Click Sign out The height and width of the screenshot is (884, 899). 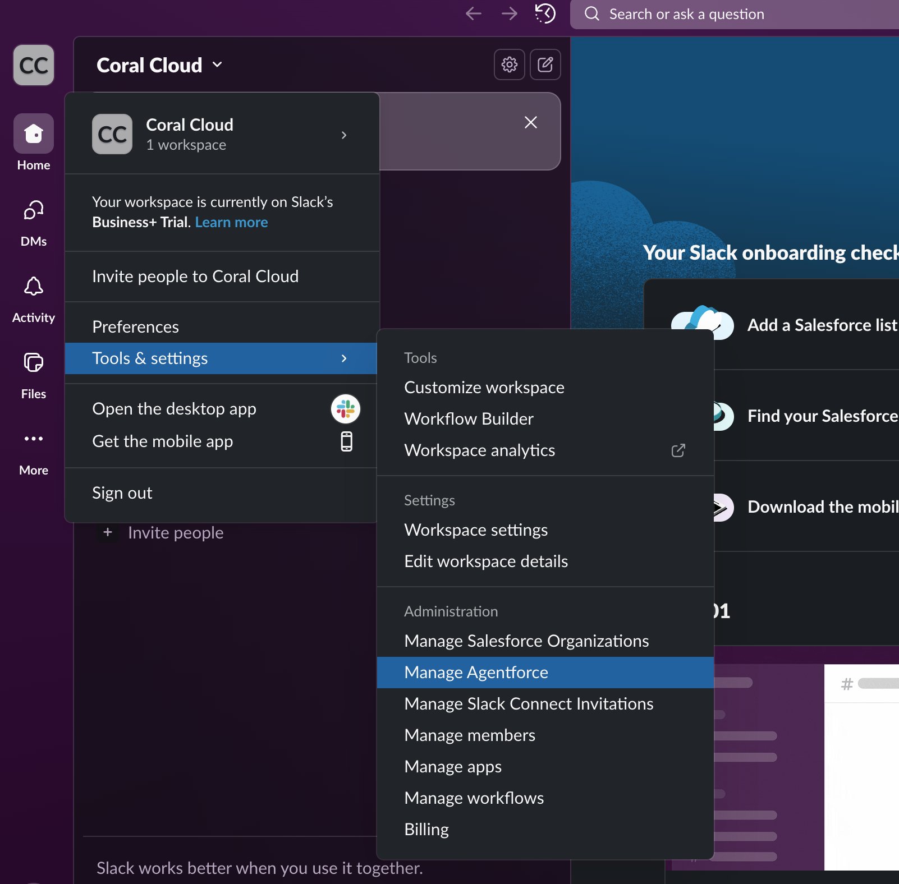pos(122,493)
